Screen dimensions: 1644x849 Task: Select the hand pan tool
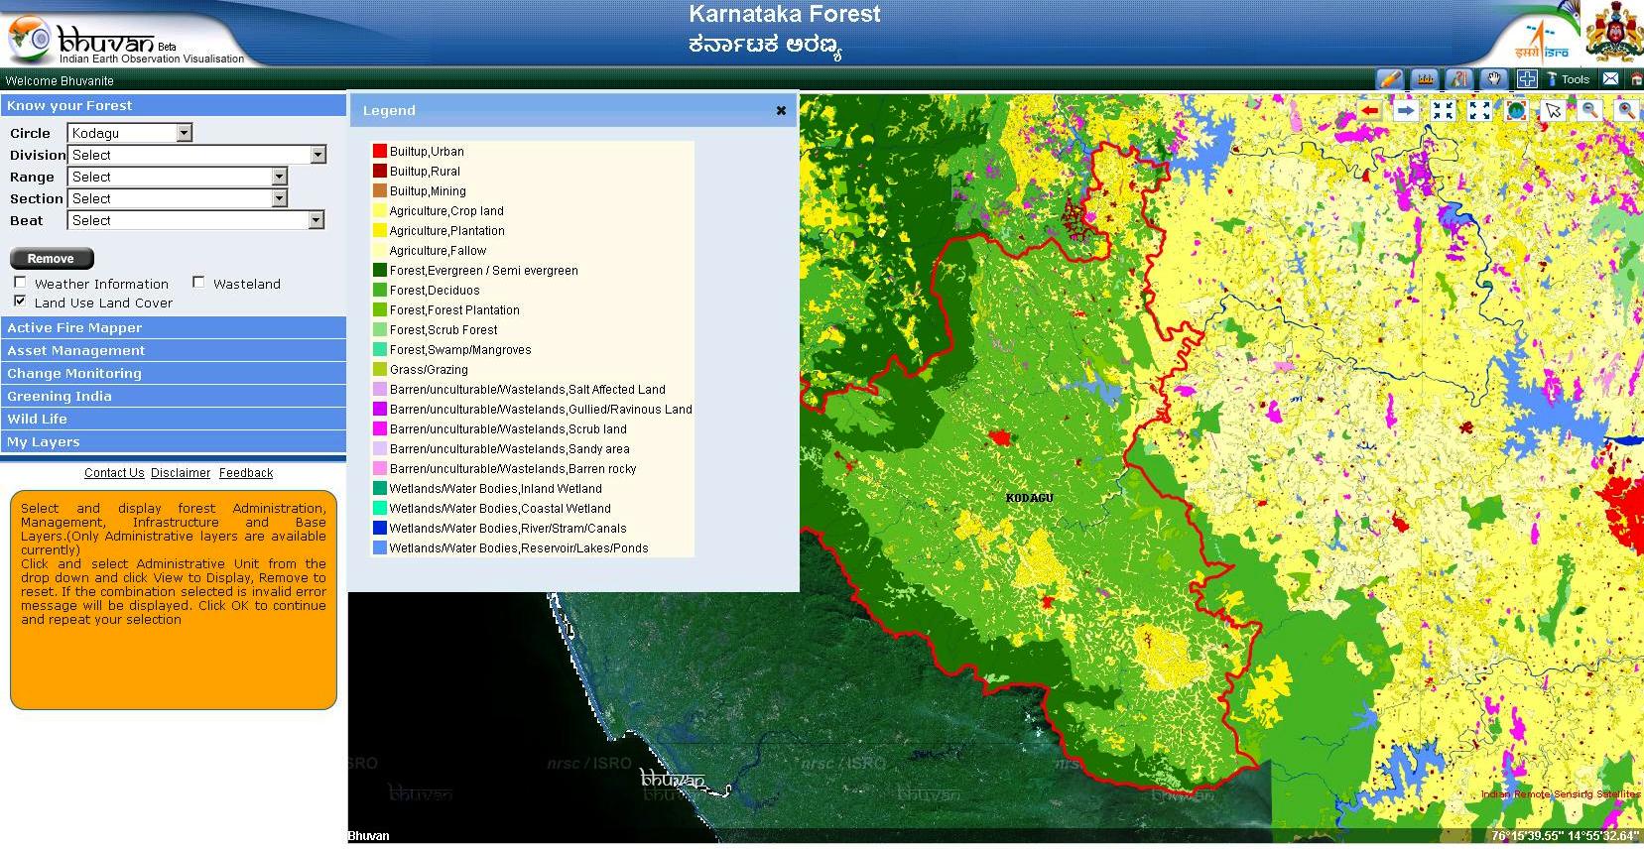1492,79
